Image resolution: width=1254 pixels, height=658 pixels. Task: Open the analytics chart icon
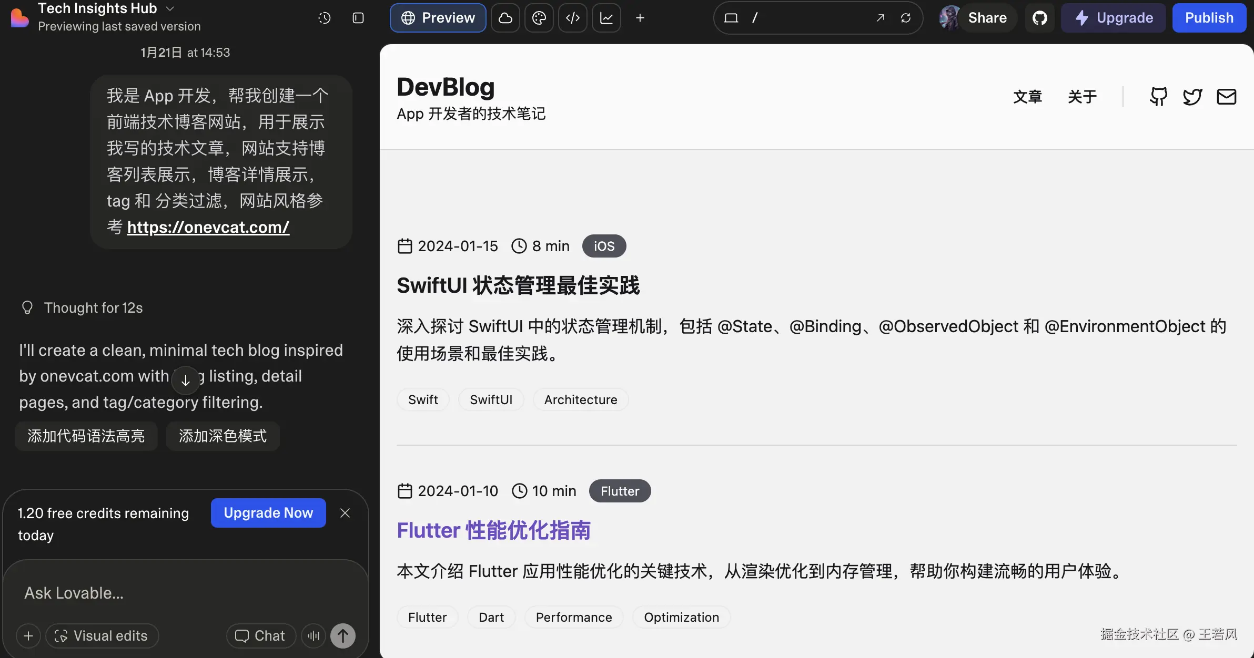click(x=606, y=18)
